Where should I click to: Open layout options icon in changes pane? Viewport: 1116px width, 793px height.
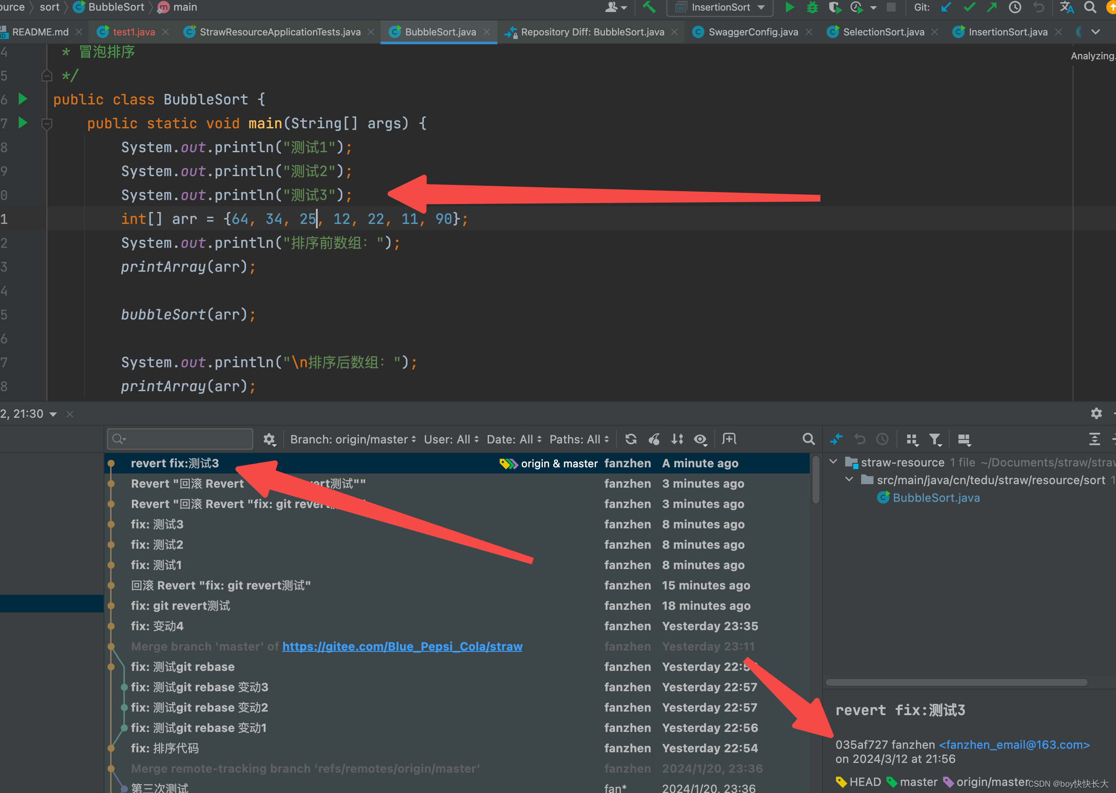click(x=964, y=439)
